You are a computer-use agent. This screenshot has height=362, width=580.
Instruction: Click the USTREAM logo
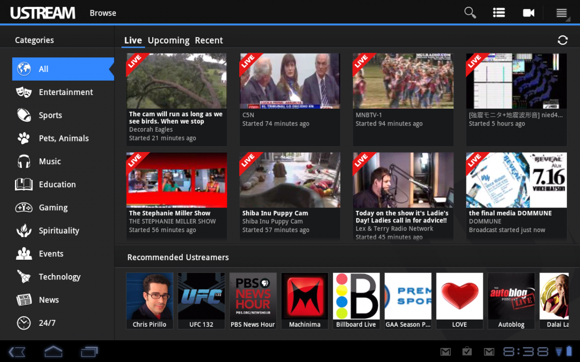coord(43,13)
